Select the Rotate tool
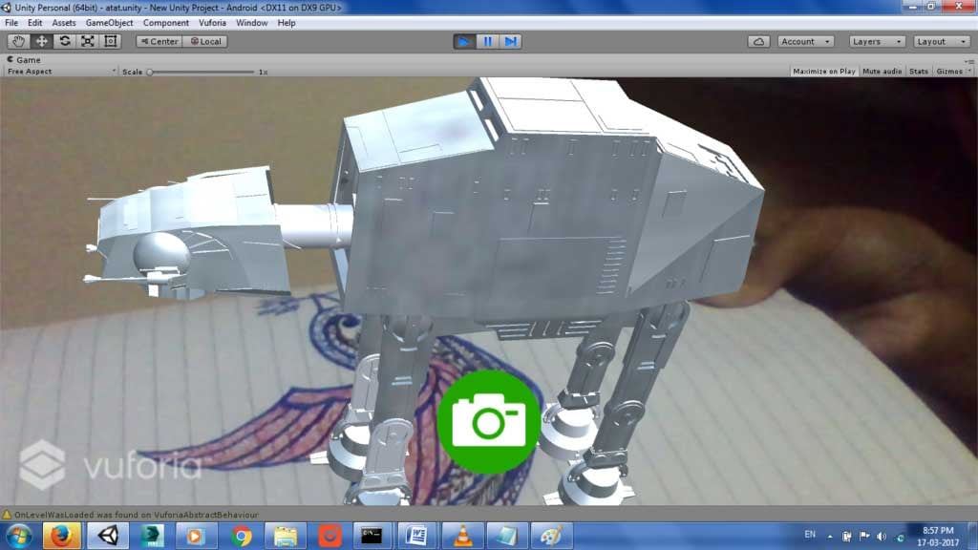The height and width of the screenshot is (550, 978). (64, 41)
